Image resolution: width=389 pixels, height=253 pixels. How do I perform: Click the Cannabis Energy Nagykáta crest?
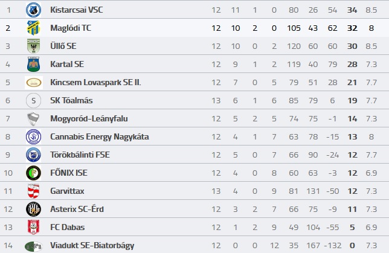coord(33,136)
